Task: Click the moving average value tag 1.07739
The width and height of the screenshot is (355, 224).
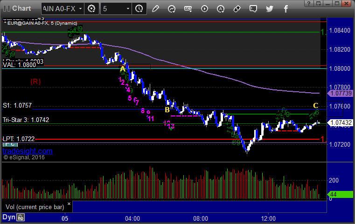Action: tap(340, 93)
